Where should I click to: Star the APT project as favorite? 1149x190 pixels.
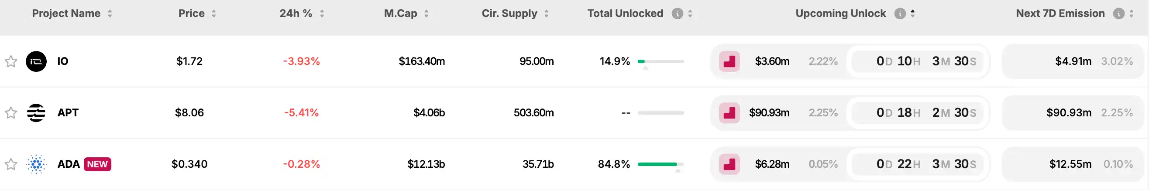click(x=11, y=113)
